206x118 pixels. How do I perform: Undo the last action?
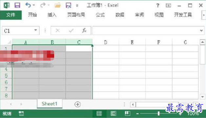pyautogui.click(x=28, y=5)
